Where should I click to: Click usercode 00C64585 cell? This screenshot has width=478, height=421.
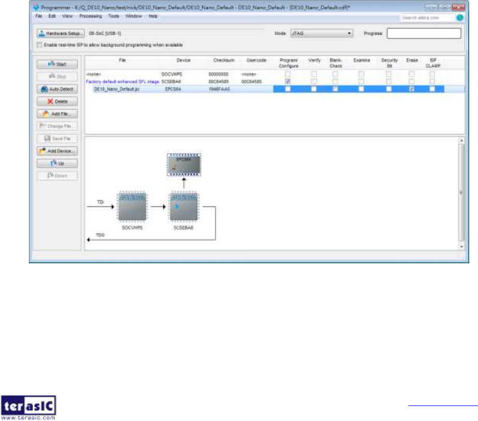tap(252, 81)
